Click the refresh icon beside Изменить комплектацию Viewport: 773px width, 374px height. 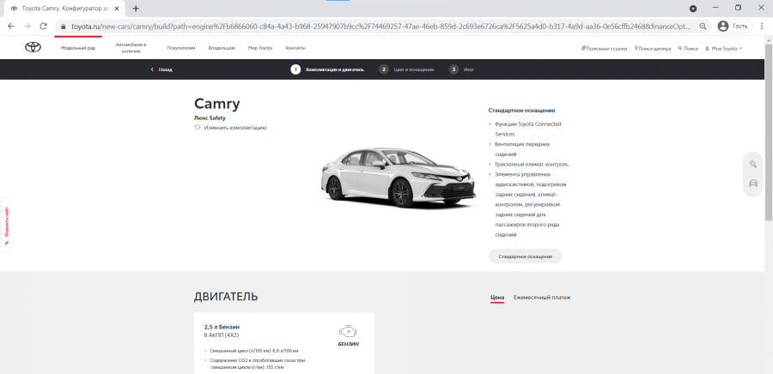[198, 128]
